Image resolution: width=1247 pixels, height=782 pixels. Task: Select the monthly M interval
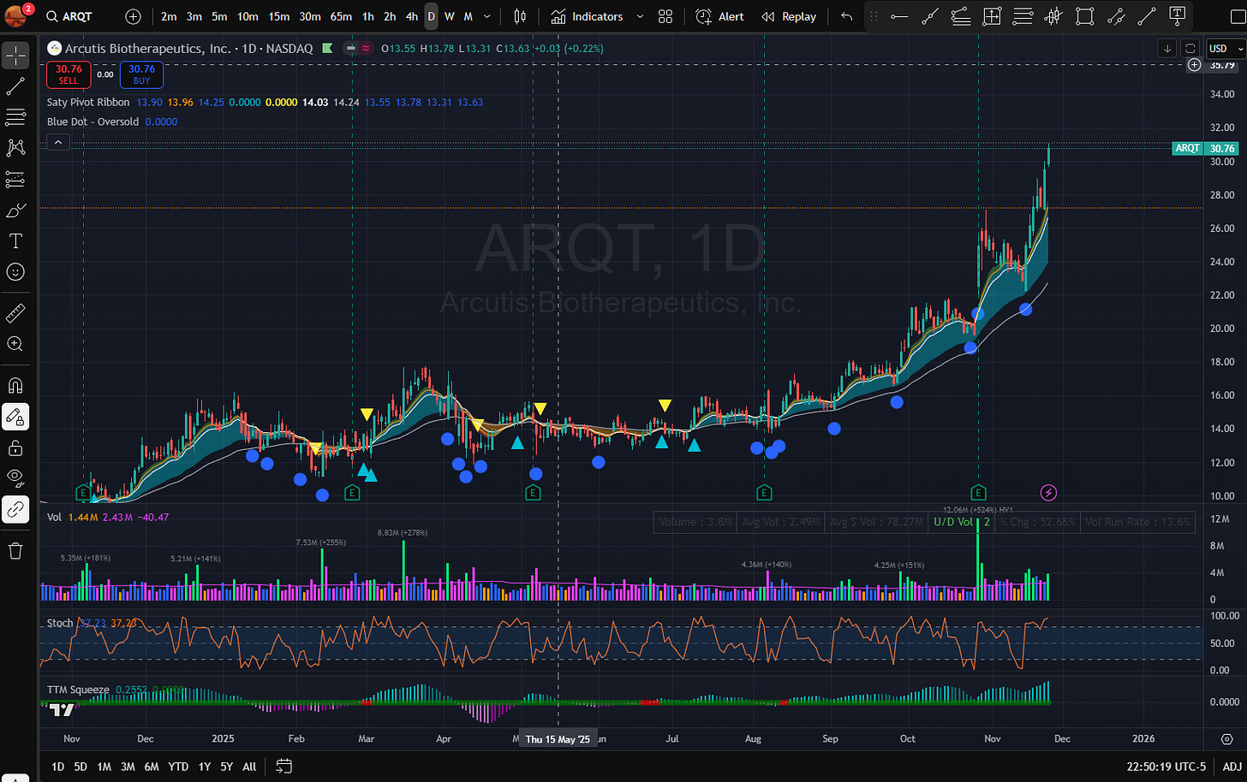pos(468,16)
